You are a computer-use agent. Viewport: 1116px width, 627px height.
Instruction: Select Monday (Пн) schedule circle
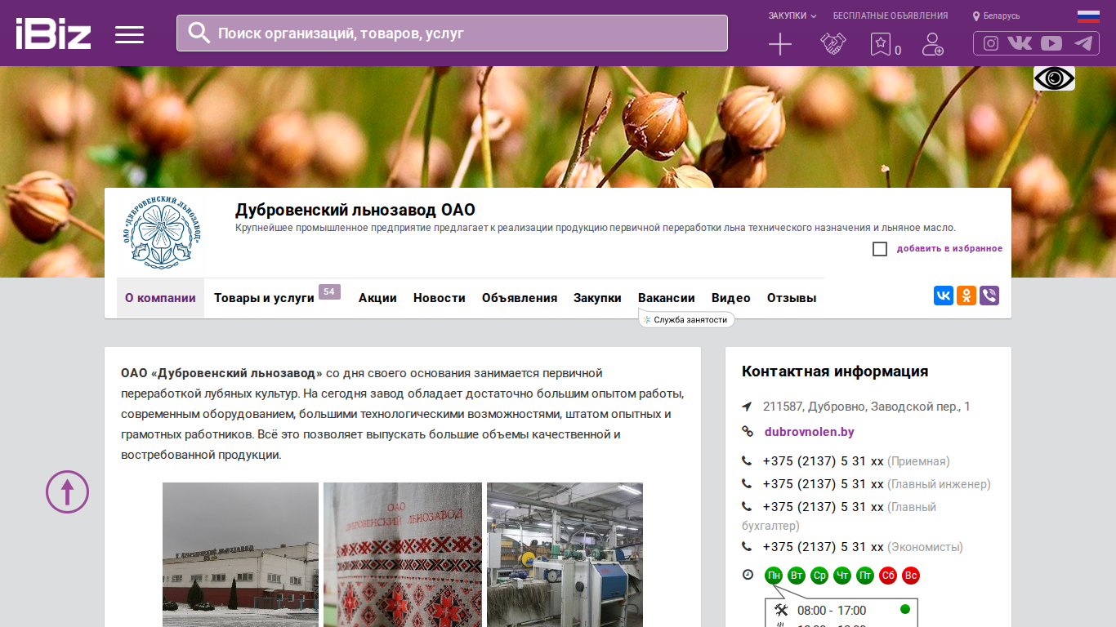(774, 576)
